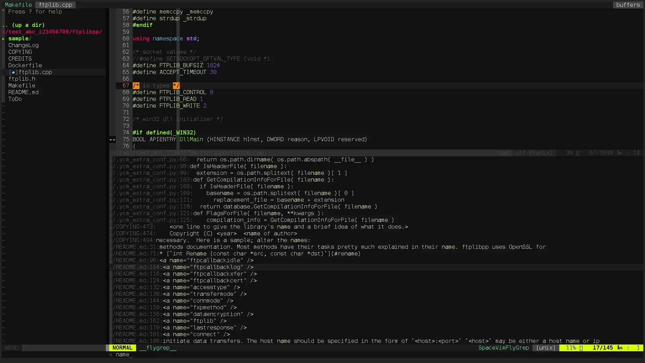Focus the flygrep search input containing name
The width and height of the screenshot is (645, 363).
(123, 355)
